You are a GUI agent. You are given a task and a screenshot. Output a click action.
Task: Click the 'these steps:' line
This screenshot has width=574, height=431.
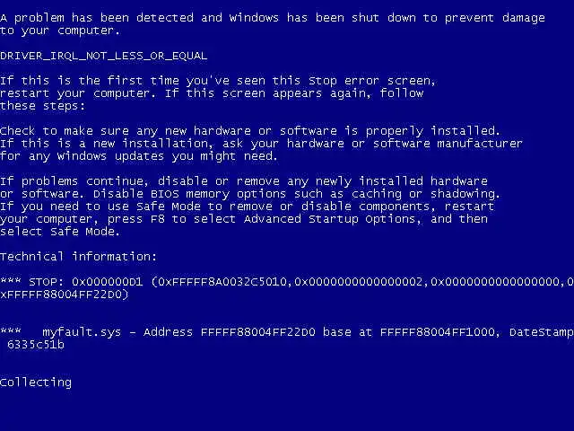coord(42,106)
